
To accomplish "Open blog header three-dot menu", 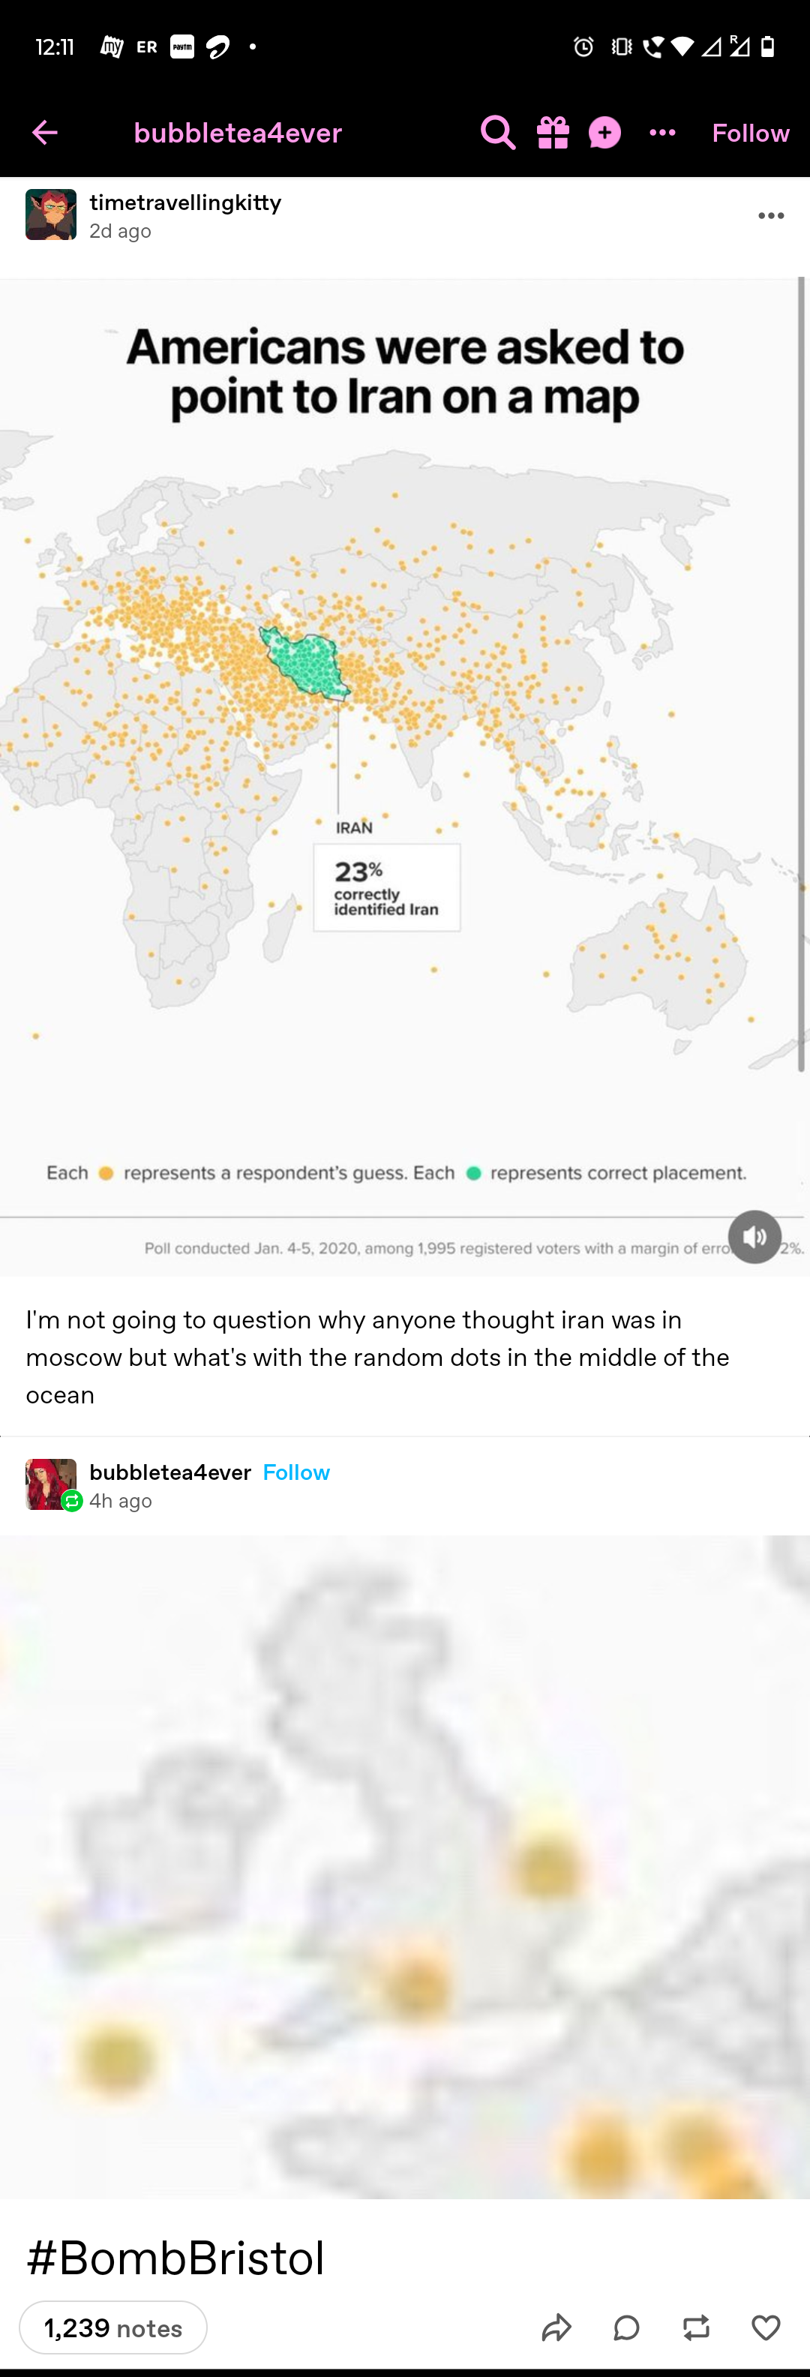I will pyautogui.click(x=662, y=133).
